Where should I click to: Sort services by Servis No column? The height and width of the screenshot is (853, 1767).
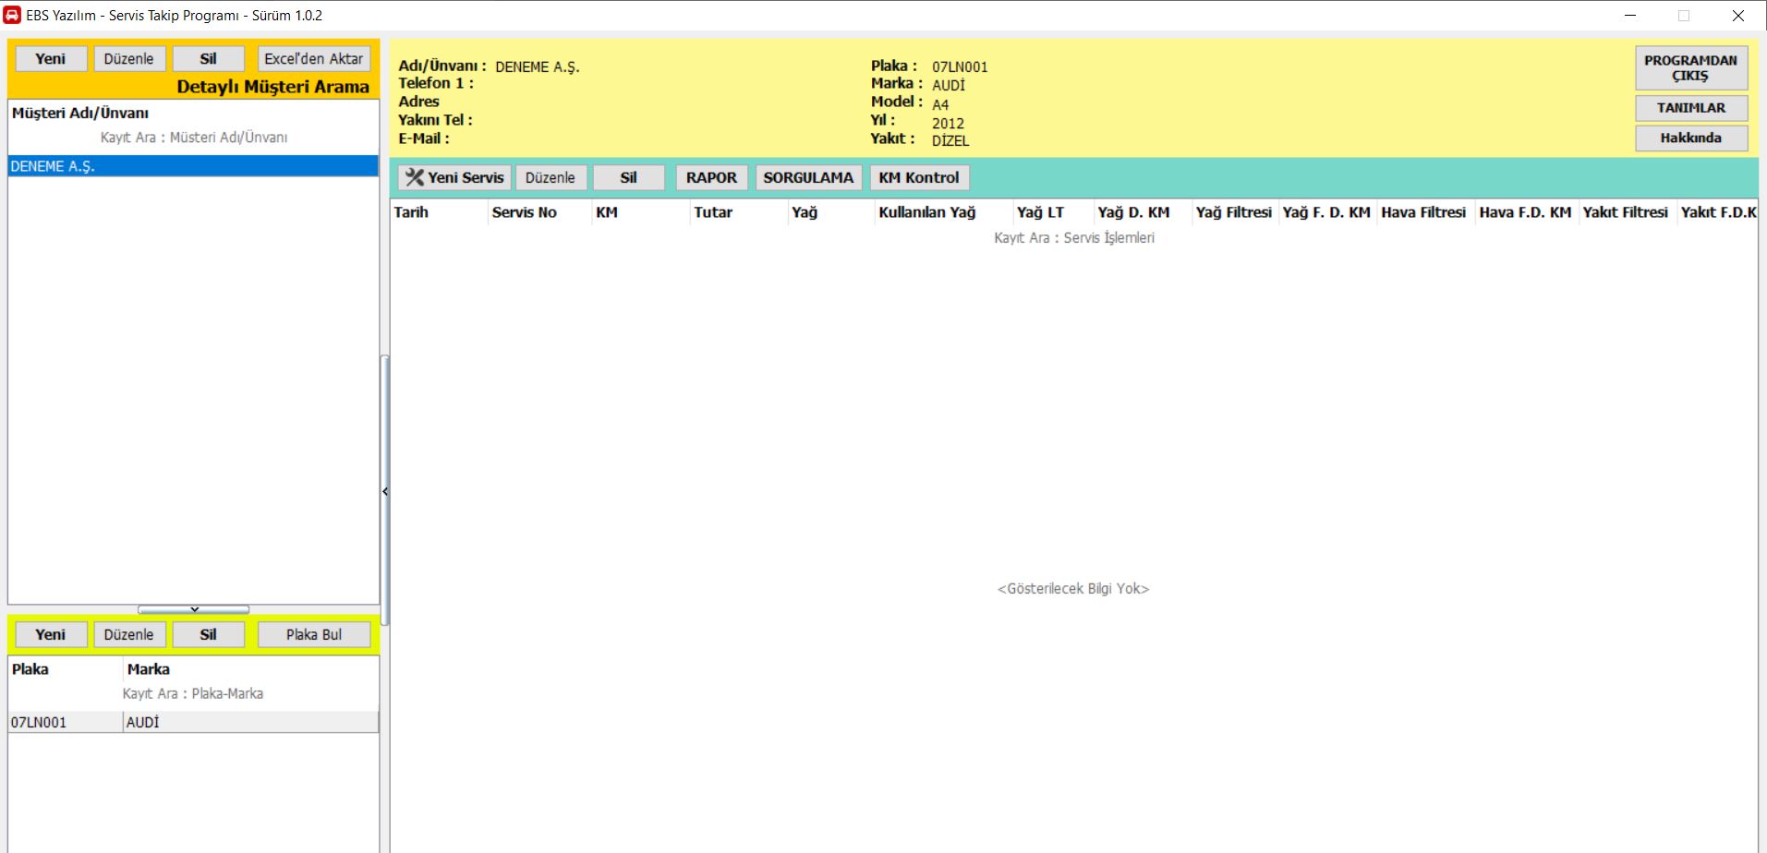click(x=539, y=212)
